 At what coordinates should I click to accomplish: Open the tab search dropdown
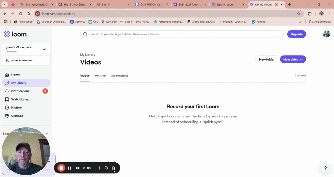(x=4, y=4)
